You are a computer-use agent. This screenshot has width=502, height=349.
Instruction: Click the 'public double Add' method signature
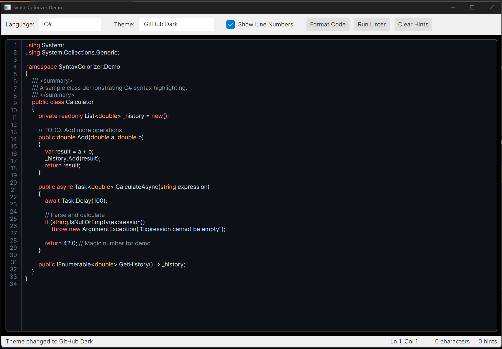coord(91,137)
